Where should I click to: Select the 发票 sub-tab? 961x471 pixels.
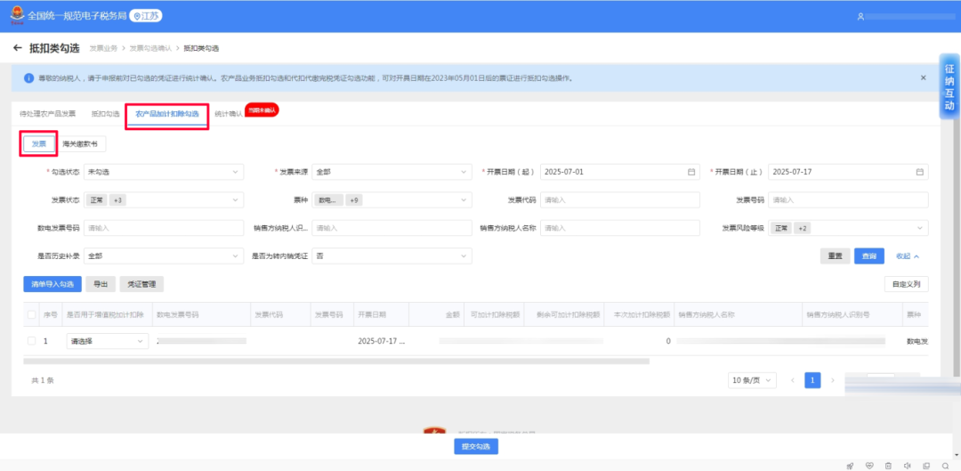39,143
